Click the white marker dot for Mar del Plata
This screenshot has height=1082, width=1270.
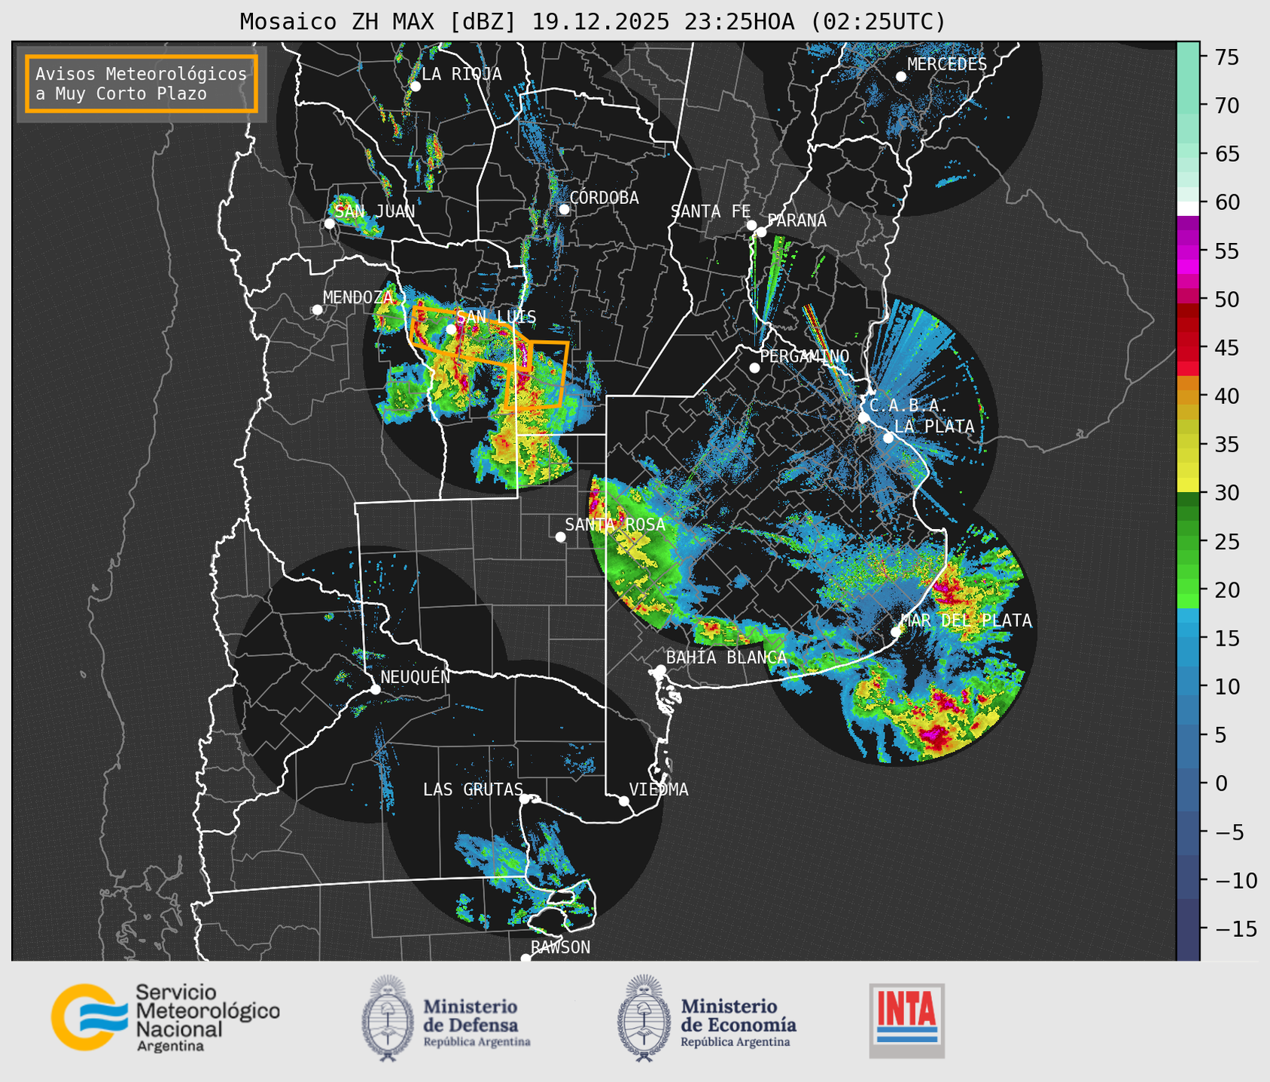pos(896,631)
